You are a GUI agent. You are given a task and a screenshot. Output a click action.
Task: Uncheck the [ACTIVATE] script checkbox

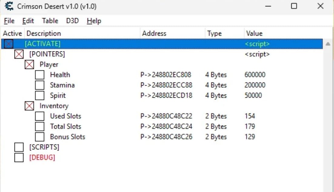pyautogui.click(x=9, y=44)
